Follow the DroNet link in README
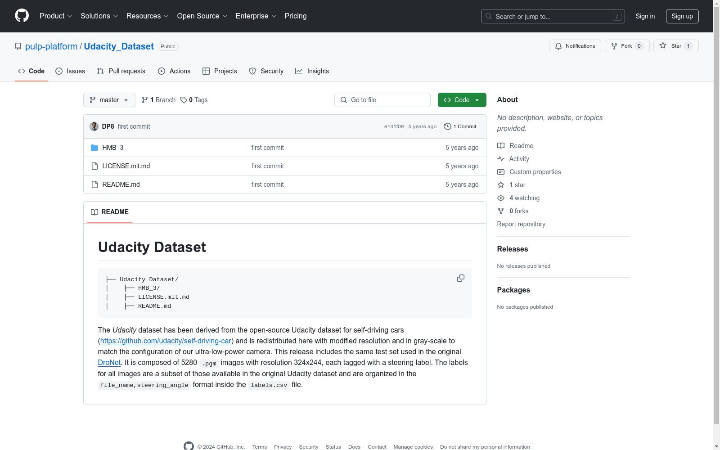 [109, 363]
